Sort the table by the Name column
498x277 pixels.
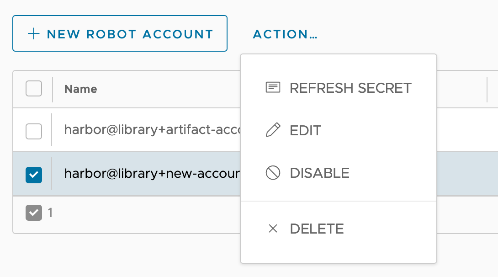[80, 89]
